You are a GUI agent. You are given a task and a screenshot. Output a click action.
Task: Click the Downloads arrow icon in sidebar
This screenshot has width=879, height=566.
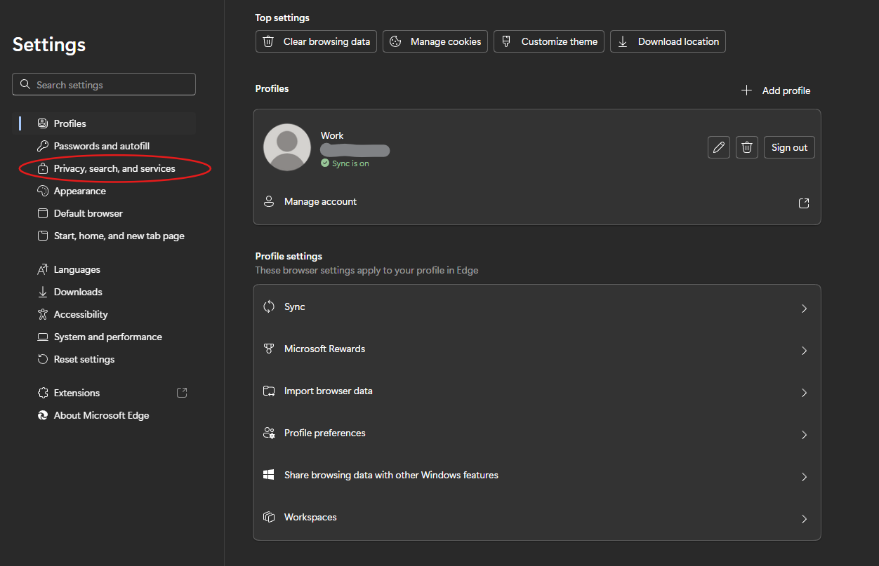(42, 292)
